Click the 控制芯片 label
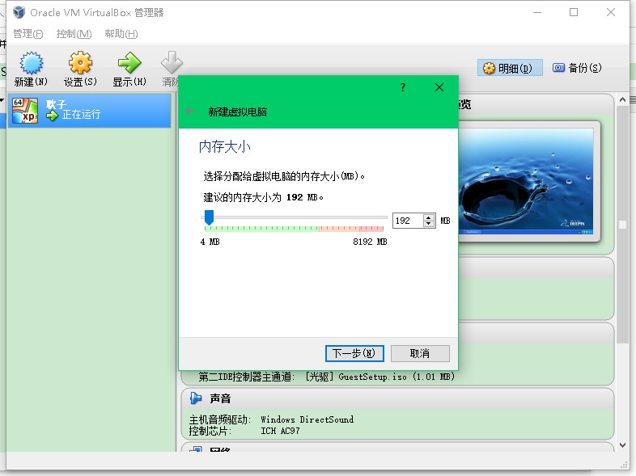636x476 pixels. [210, 431]
